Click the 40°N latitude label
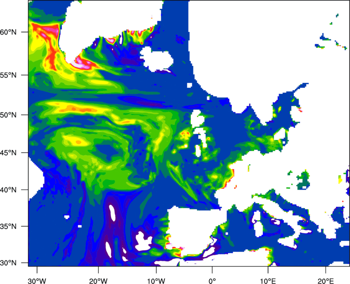350x284 pixels. [8, 190]
